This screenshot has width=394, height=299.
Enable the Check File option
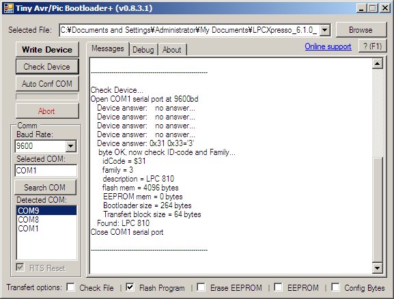click(x=71, y=287)
